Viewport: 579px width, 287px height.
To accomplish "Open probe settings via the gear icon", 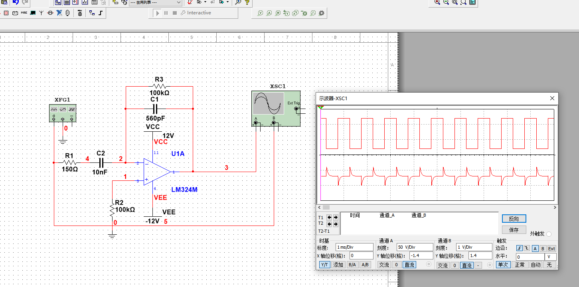I will click(x=321, y=13).
